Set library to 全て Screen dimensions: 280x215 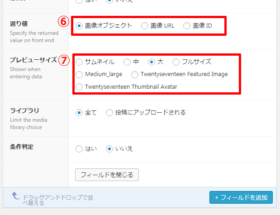[80, 113]
